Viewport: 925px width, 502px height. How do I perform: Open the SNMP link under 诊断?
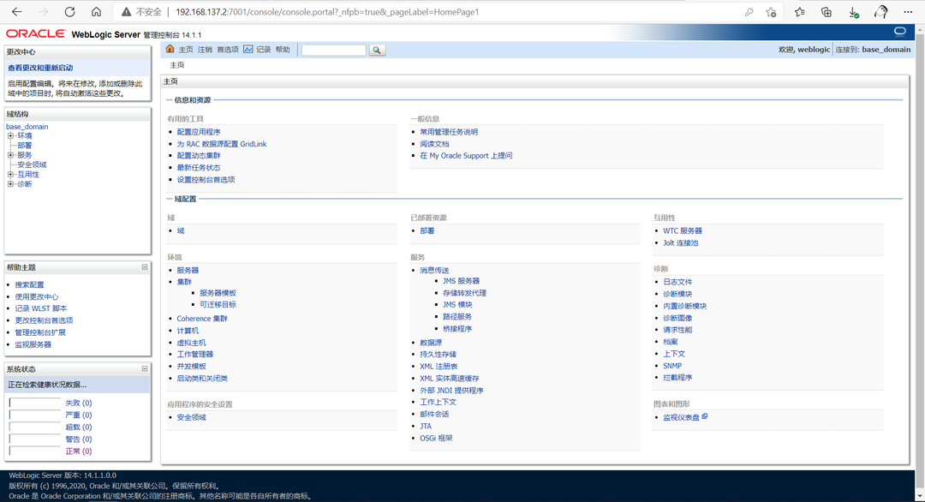pyautogui.click(x=672, y=366)
